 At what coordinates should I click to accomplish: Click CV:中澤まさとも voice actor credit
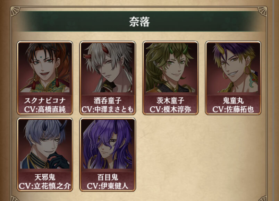(108, 109)
